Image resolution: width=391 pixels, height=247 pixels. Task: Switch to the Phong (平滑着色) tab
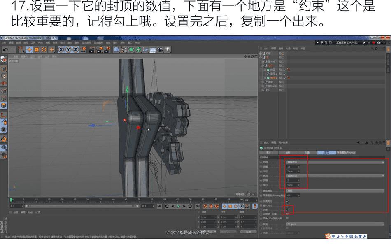346,152
